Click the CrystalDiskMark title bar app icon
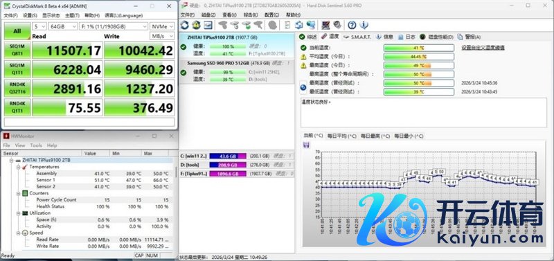 7,6
